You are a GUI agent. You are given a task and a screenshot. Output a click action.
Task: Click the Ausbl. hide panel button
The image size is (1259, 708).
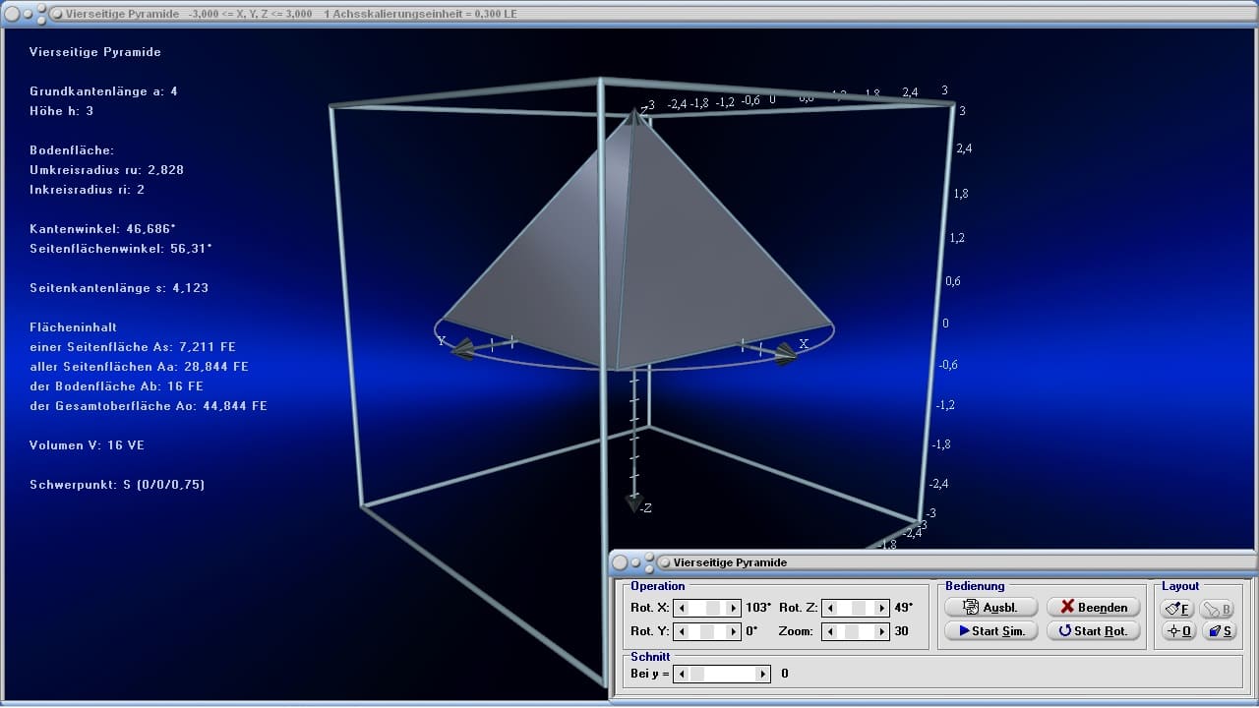(990, 608)
